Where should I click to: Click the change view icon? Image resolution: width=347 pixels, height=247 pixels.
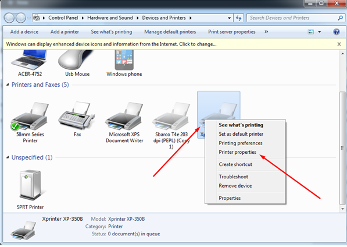coord(311,32)
